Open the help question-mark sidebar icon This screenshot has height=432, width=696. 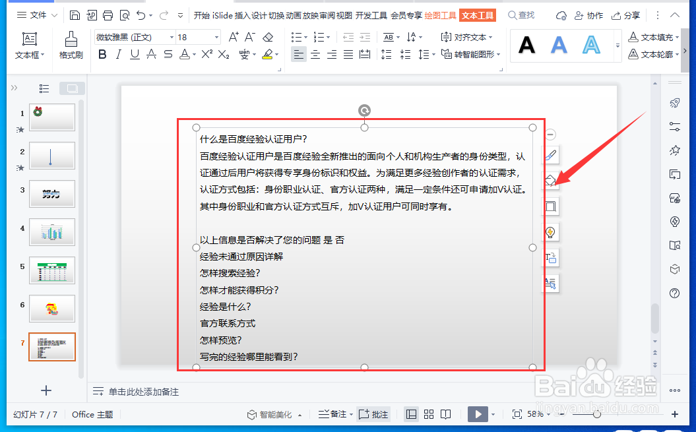click(675, 293)
